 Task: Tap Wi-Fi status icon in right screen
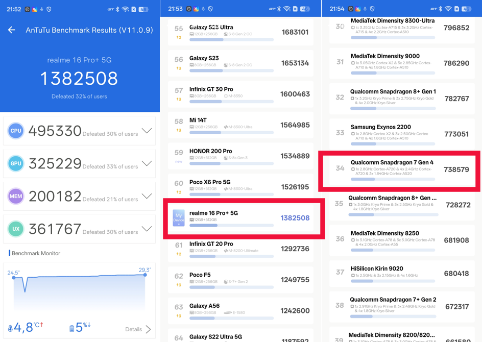(x=448, y=9)
